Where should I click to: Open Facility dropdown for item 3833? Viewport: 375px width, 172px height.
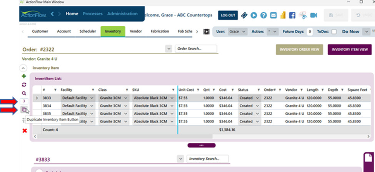click(x=92, y=98)
